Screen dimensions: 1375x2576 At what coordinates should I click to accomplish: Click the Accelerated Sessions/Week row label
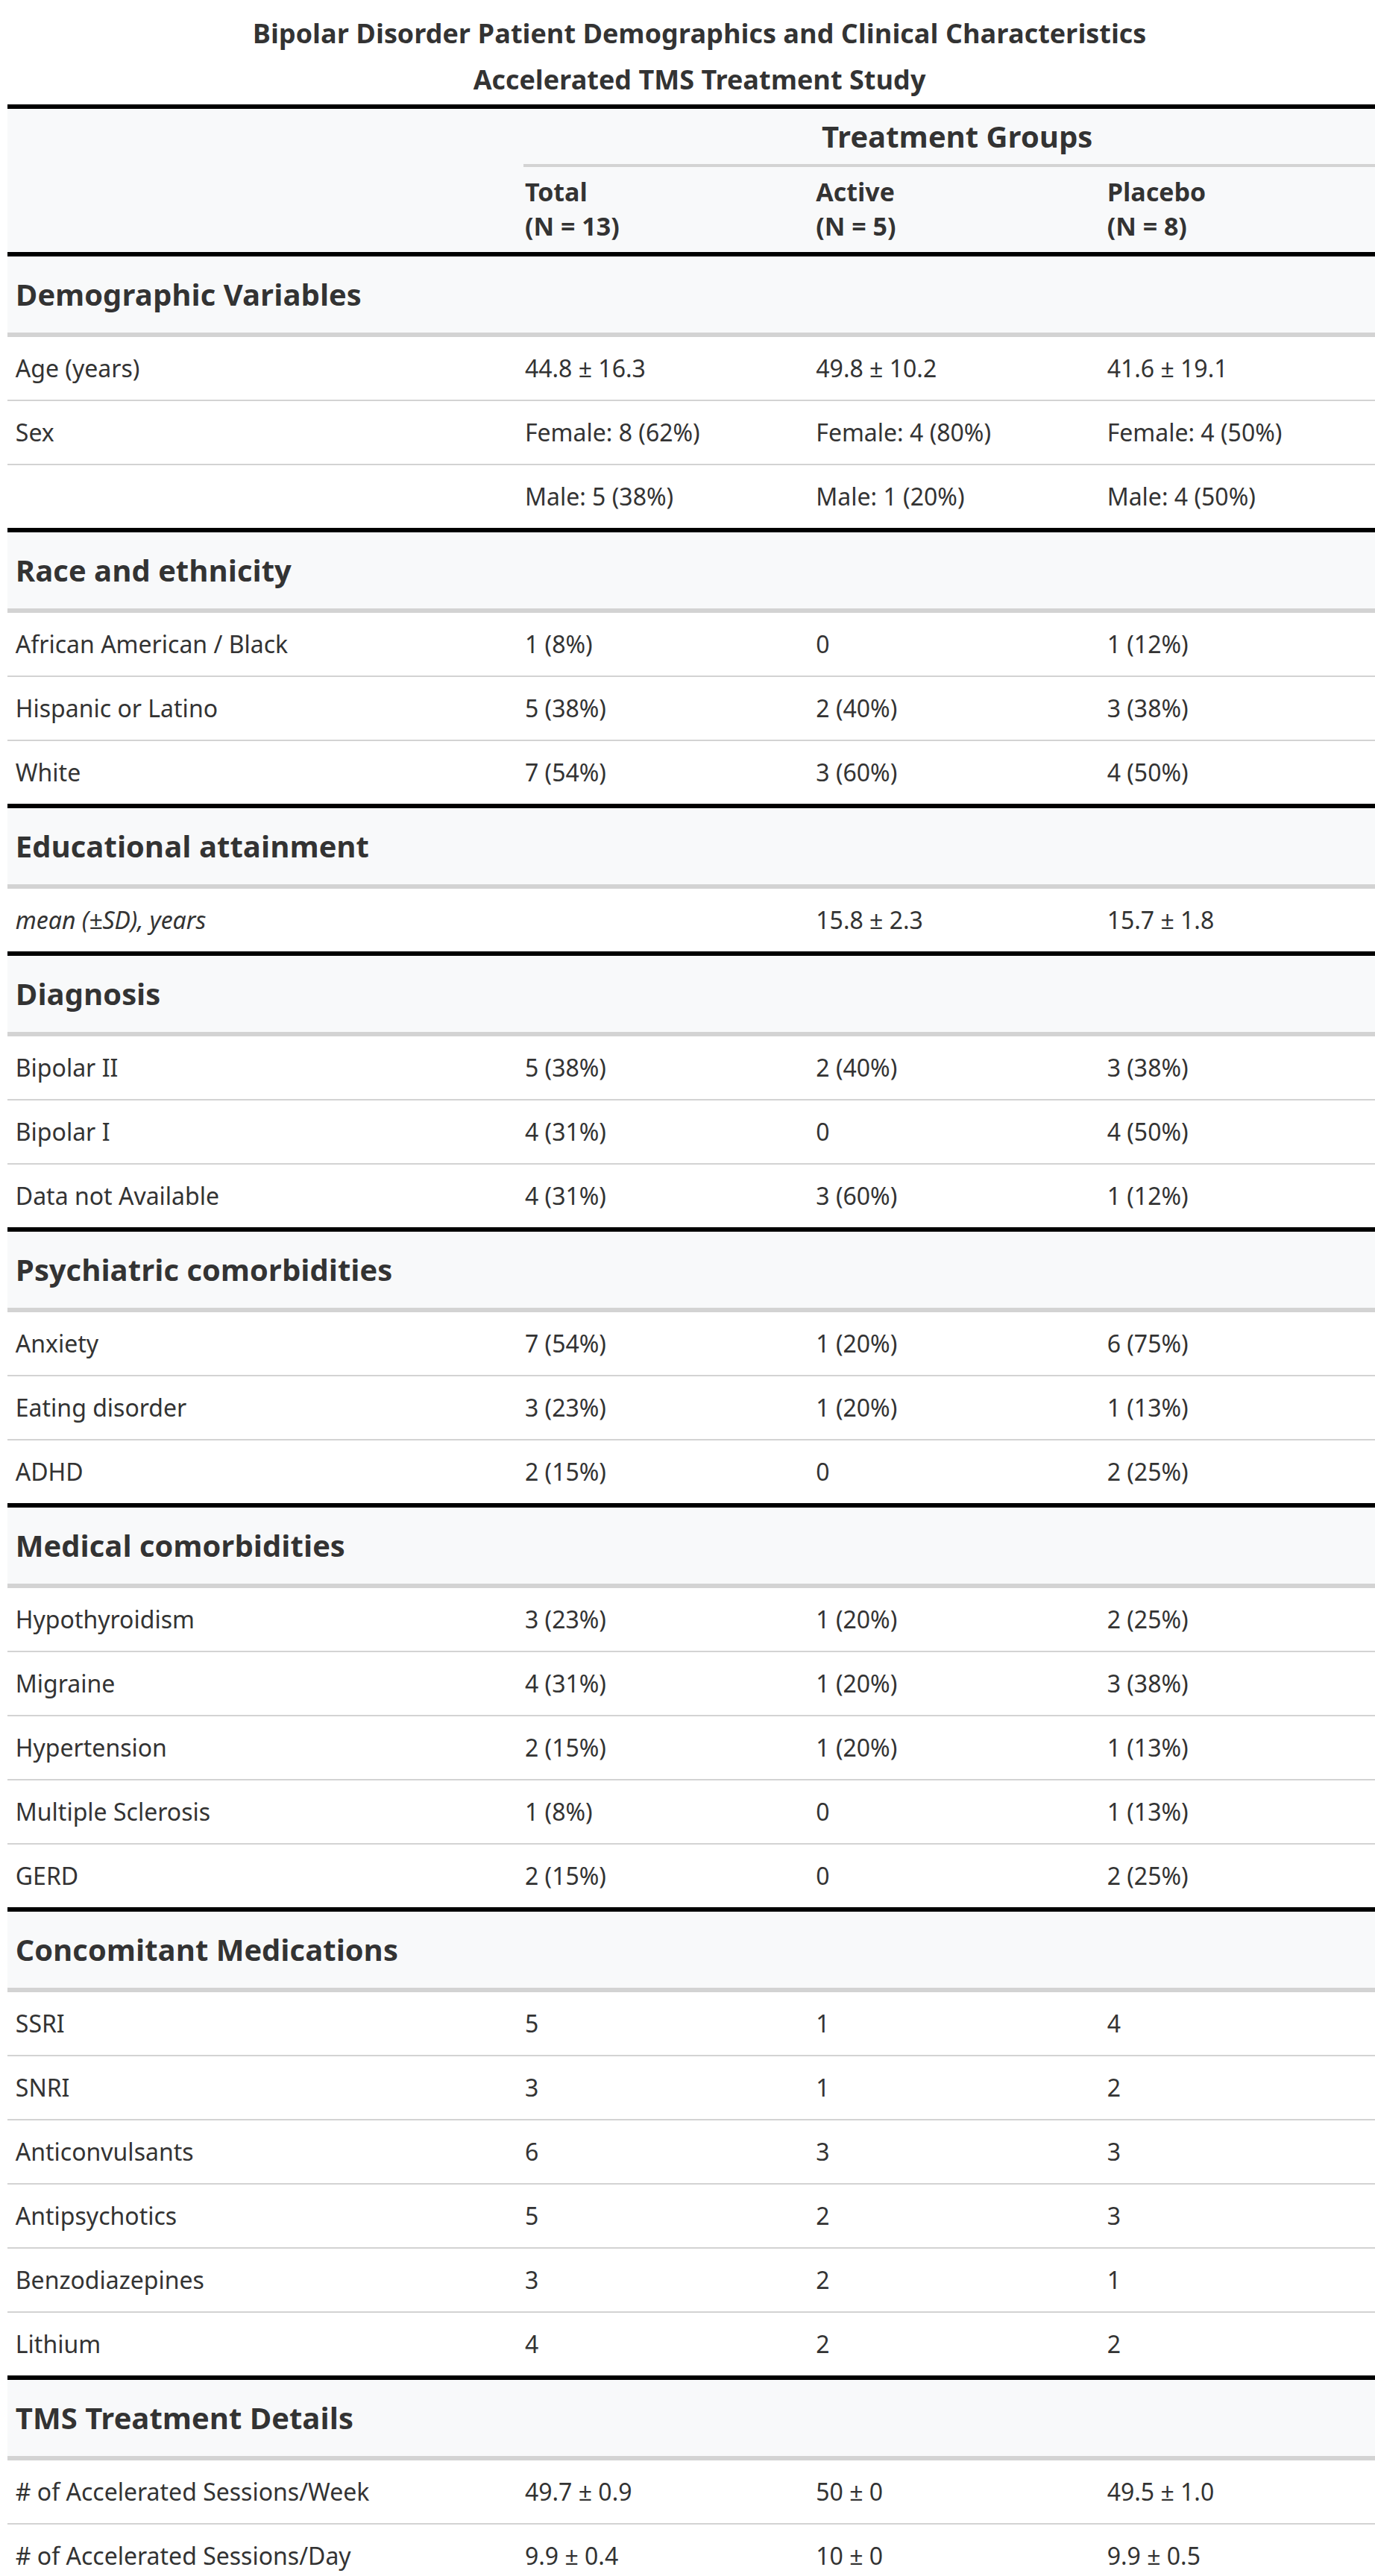coord(192,2493)
